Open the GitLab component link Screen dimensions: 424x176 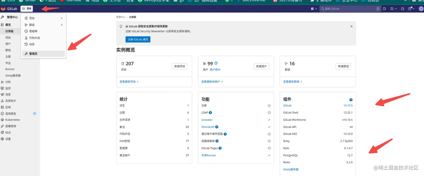(x=287, y=105)
